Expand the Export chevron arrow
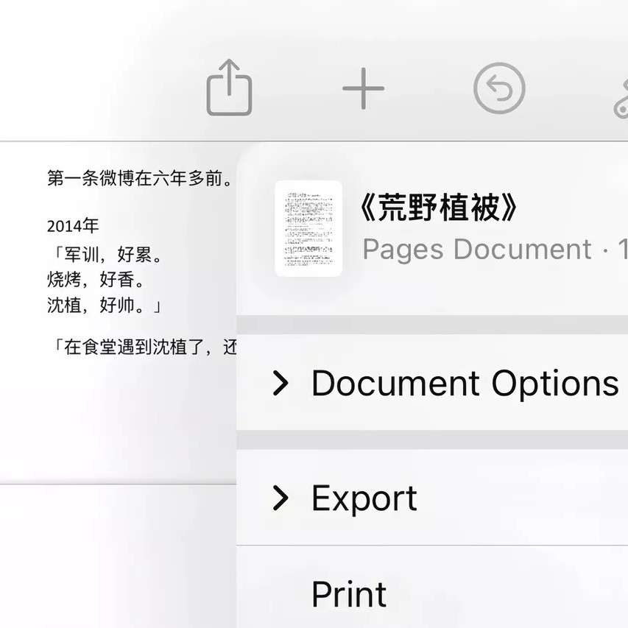Image resolution: width=628 pixels, height=628 pixels. (x=280, y=498)
